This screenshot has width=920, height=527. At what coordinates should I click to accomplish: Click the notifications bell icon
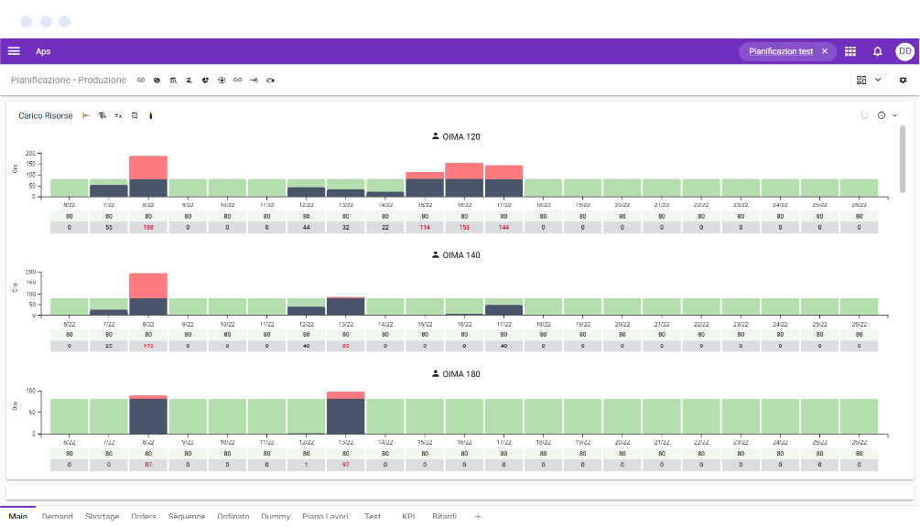[877, 51]
